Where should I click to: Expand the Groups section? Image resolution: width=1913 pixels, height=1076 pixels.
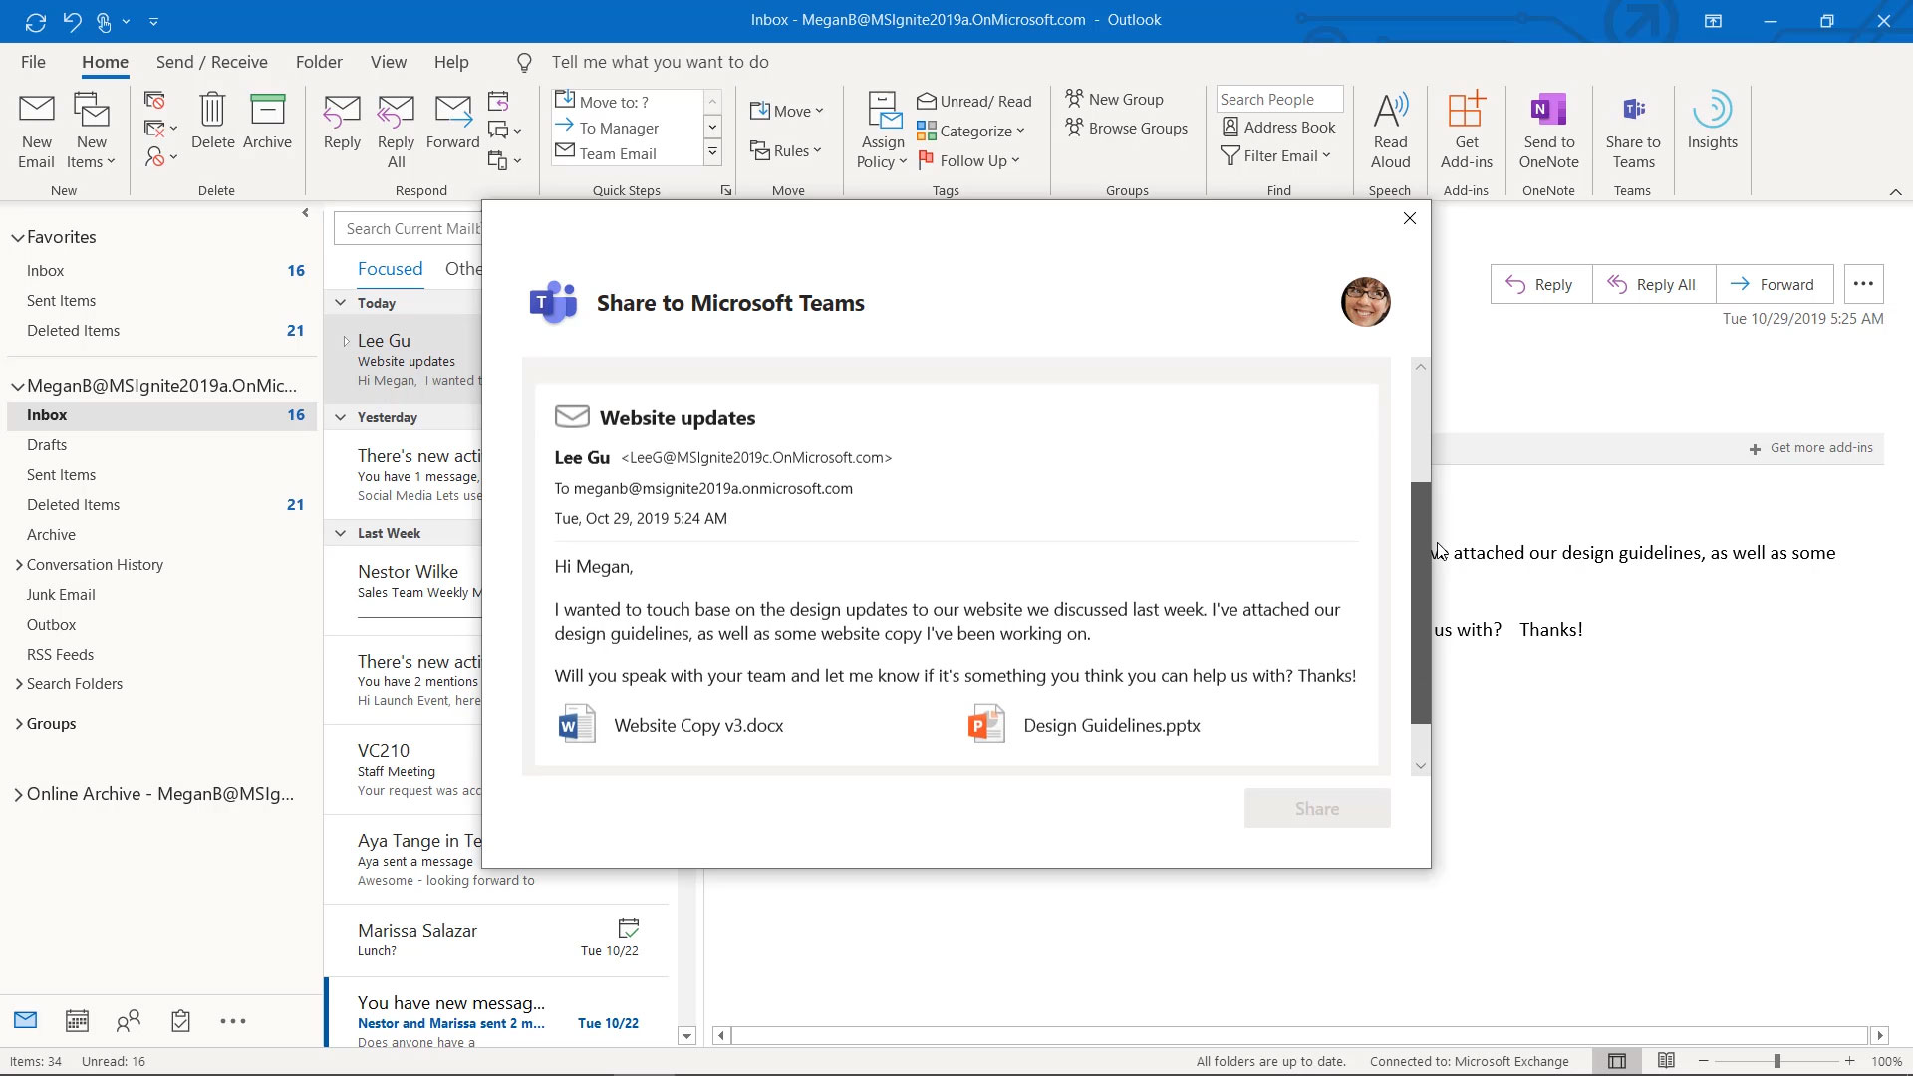[x=18, y=724]
